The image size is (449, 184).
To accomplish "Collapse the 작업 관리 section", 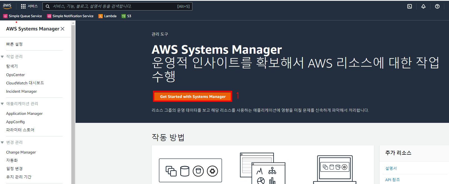I will 2,57.
